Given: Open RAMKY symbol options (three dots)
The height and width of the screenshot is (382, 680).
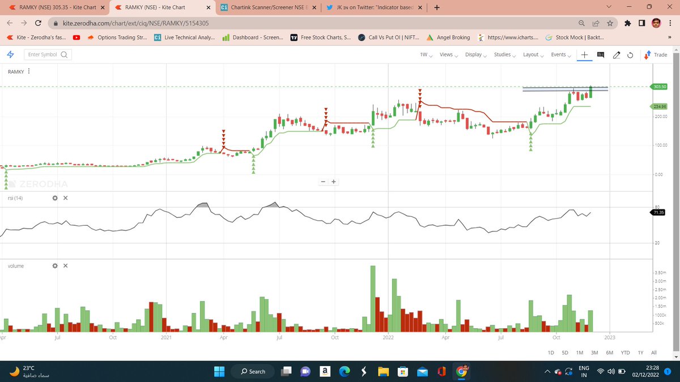Looking at the screenshot, I should pyautogui.click(x=29, y=72).
